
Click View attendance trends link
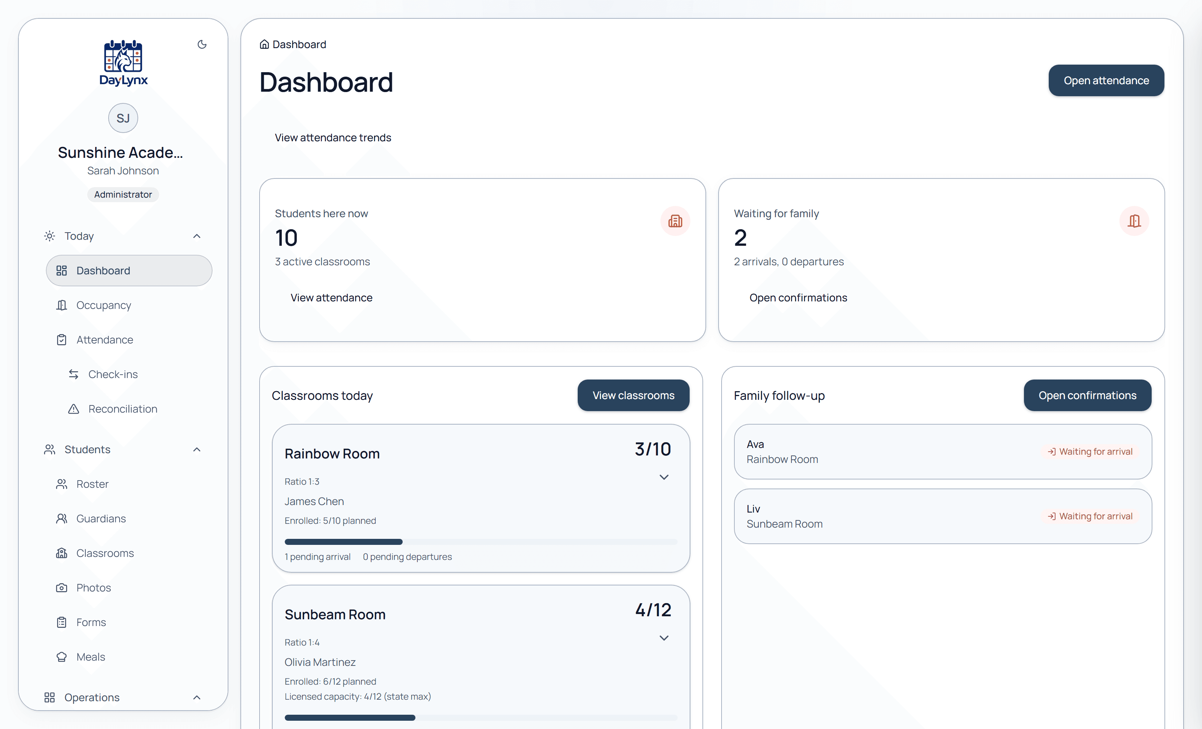coord(333,138)
